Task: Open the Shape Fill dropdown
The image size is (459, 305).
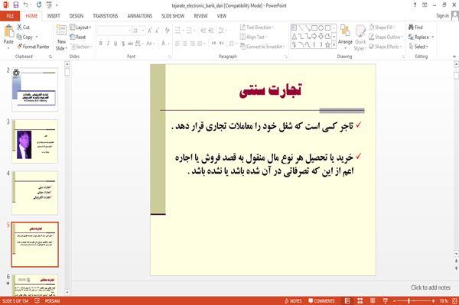Action: 382,28
